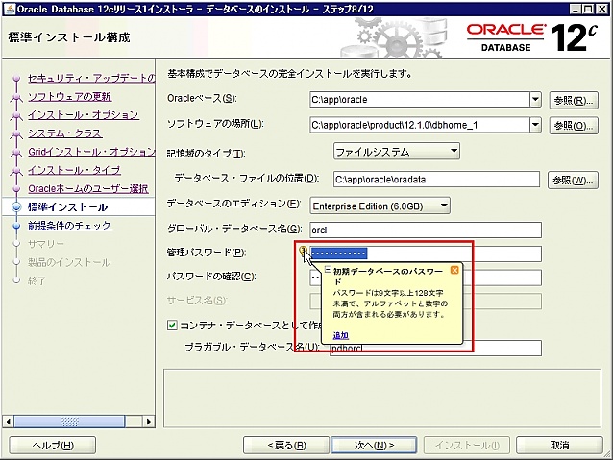Screen dimensions: 613x460
Task: Click the ヘルプ(H) help button
Action: click(x=53, y=446)
